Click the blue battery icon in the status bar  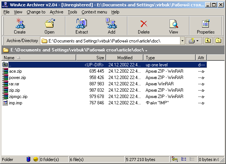coord(28,159)
